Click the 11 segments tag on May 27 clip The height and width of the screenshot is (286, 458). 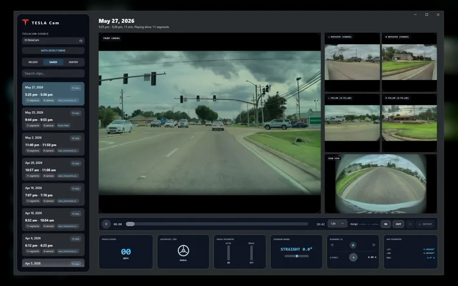point(33,100)
